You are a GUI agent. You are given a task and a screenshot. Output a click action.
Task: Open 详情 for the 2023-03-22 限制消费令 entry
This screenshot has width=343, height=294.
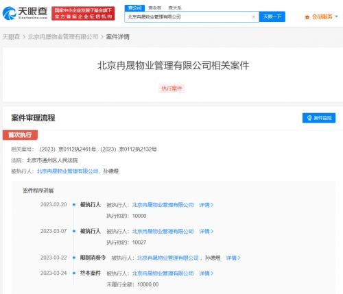coord(233,258)
